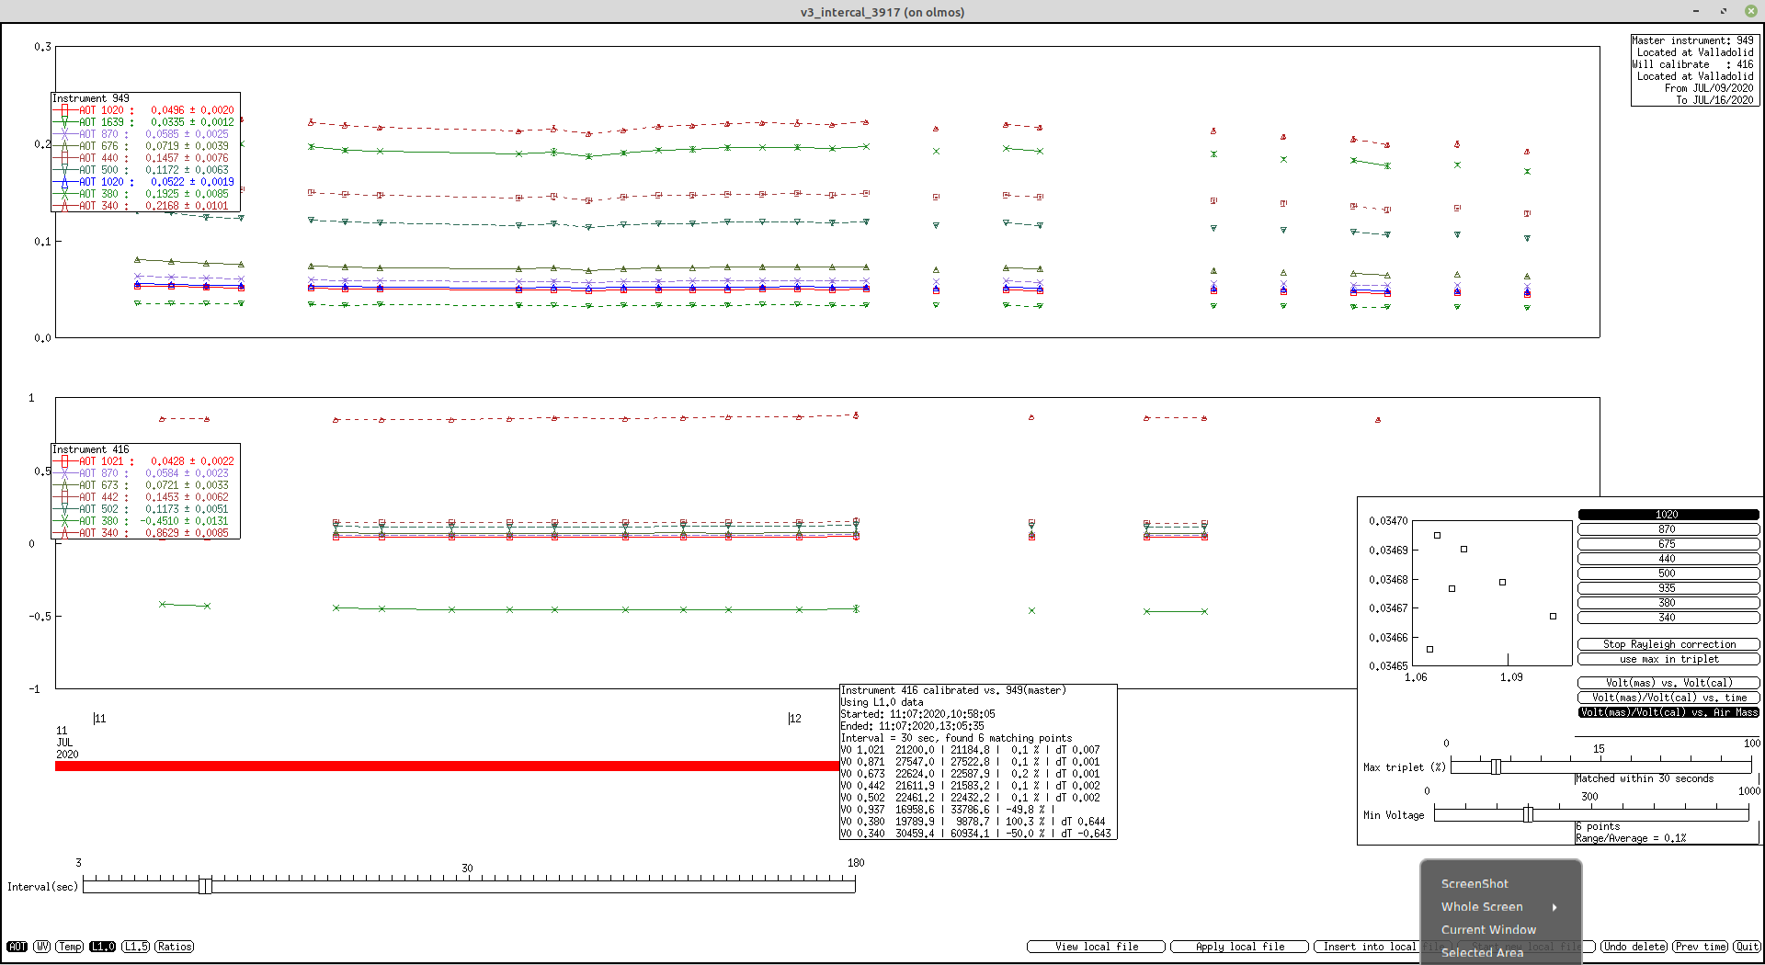Click 'Range/Average = 0.1%' text

coord(1631,838)
